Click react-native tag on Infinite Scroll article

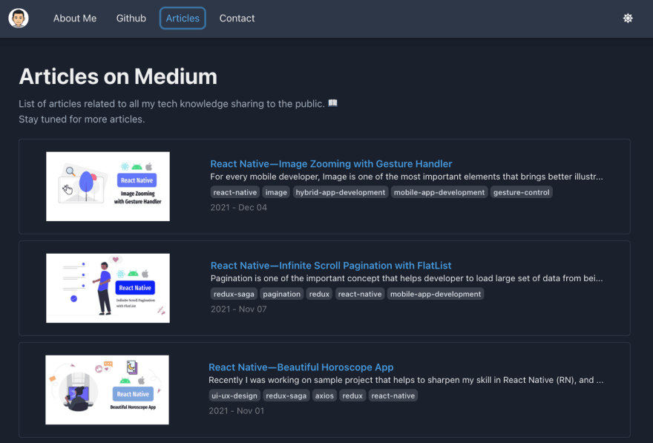point(360,294)
